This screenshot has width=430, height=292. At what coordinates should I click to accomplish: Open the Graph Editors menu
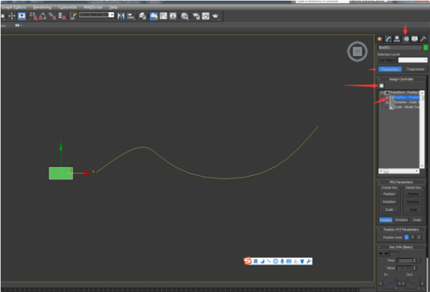(13, 7)
